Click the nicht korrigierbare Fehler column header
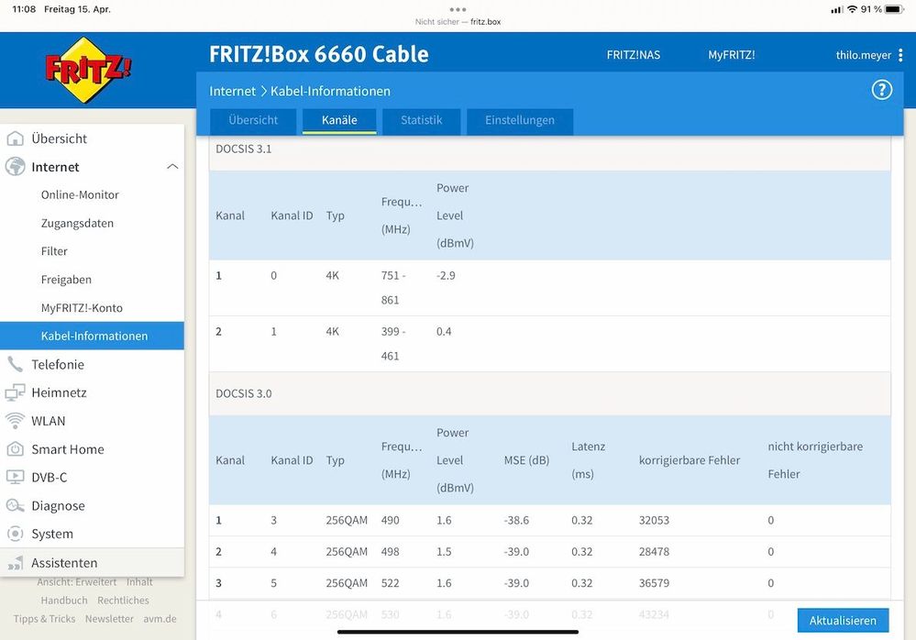916x640 pixels. pyautogui.click(x=815, y=460)
